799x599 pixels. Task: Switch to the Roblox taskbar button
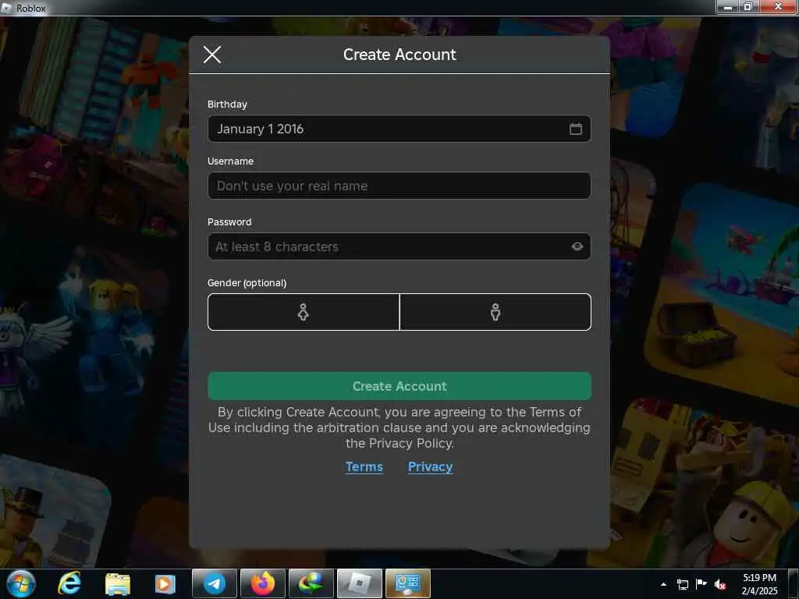pyautogui.click(x=359, y=583)
